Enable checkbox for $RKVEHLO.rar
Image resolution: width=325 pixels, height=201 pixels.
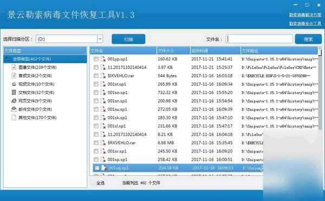click(96, 143)
